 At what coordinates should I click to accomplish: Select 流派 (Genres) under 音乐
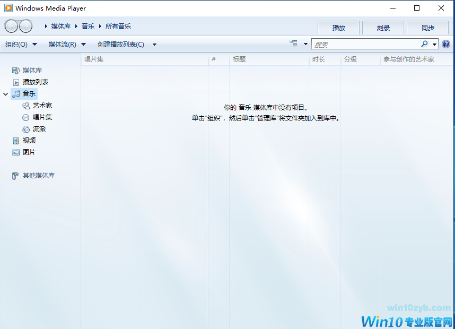[x=38, y=128]
